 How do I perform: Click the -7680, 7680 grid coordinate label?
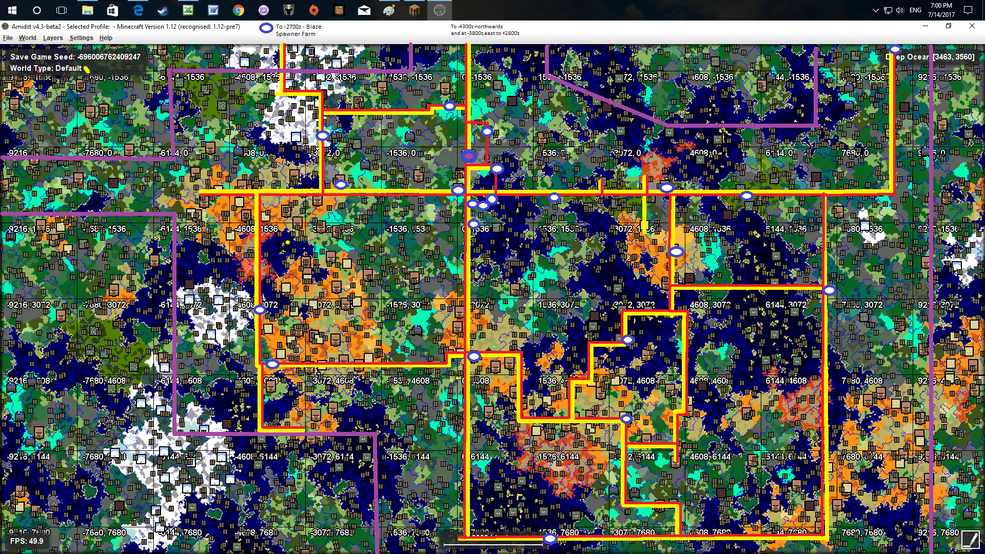[x=105, y=532]
